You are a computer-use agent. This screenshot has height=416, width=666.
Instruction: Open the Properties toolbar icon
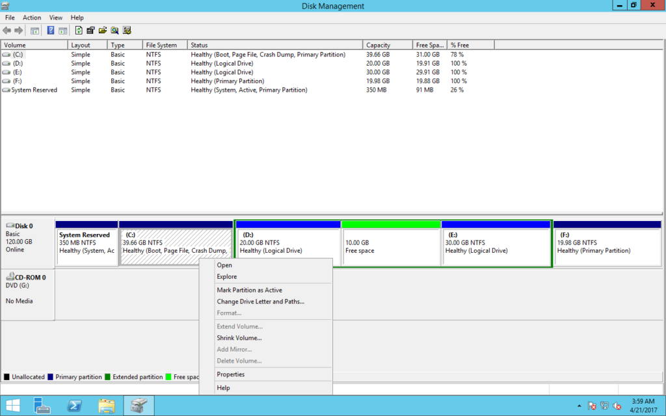tap(90, 31)
